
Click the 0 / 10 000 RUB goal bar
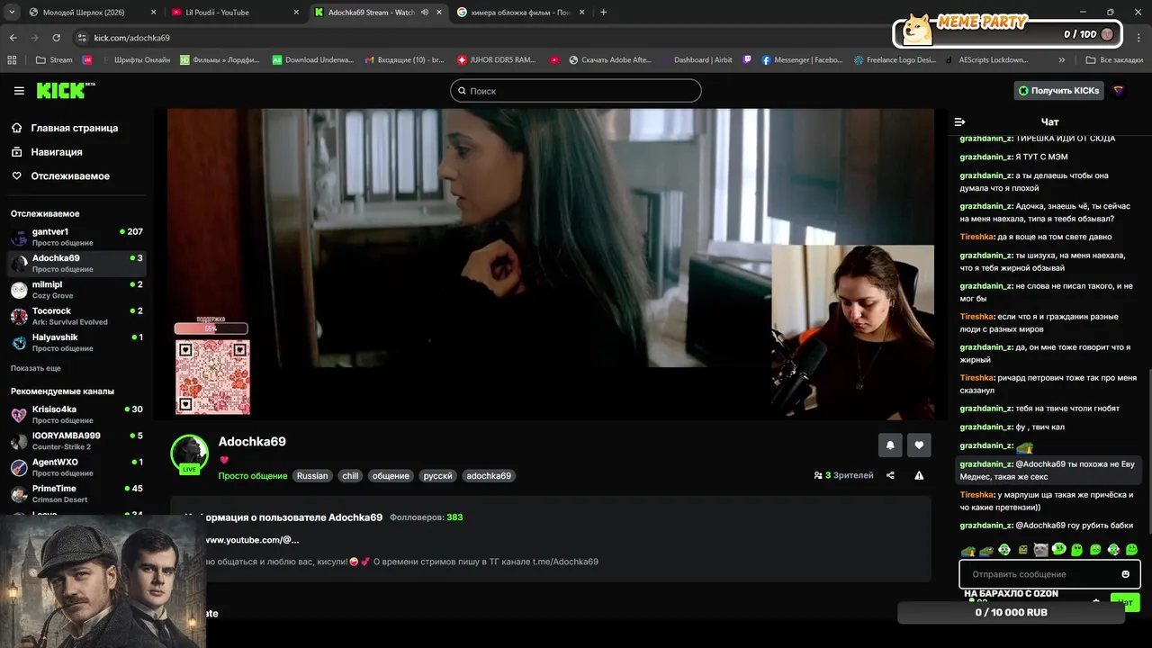(x=1011, y=612)
